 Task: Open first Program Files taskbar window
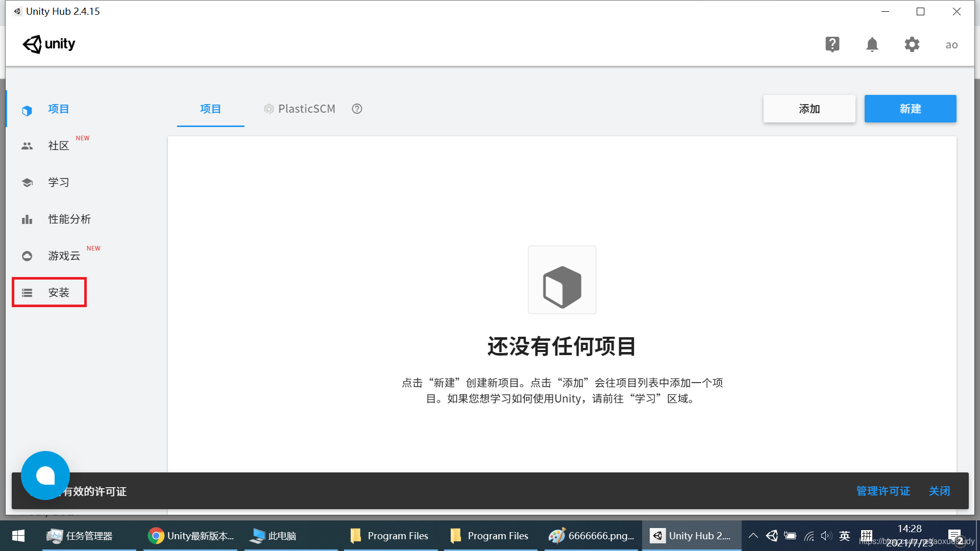pyautogui.click(x=391, y=536)
